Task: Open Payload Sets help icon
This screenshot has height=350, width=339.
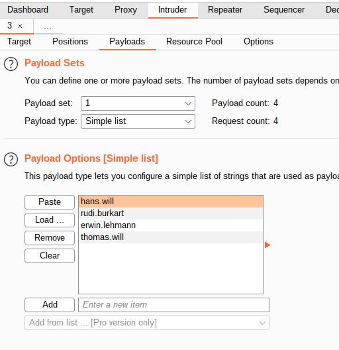Action: tap(11, 64)
